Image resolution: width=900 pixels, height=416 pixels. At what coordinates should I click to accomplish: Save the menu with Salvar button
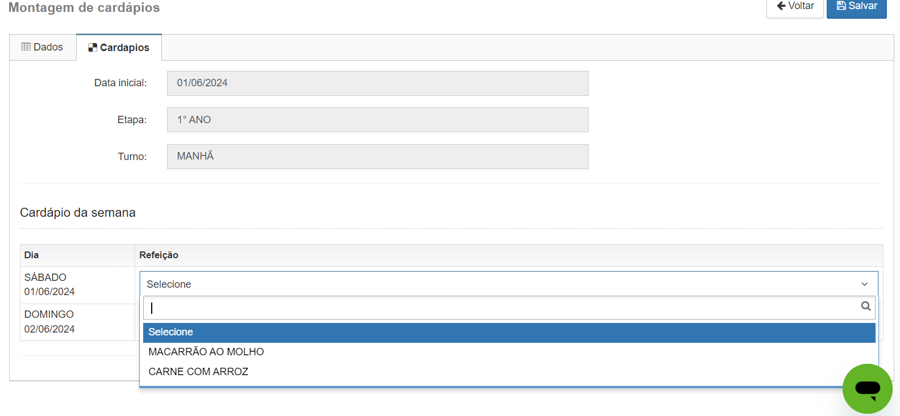coord(857,8)
